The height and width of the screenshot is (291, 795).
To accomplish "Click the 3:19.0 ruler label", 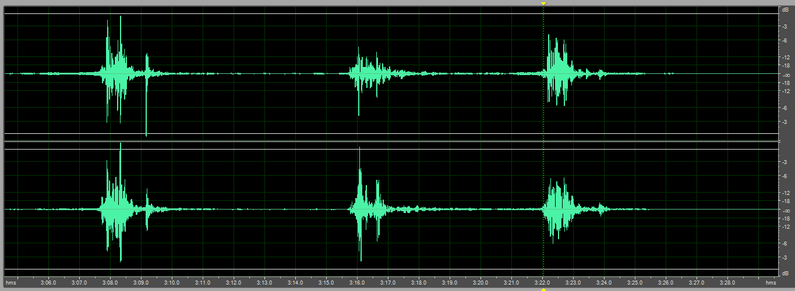I will [450, 283].
